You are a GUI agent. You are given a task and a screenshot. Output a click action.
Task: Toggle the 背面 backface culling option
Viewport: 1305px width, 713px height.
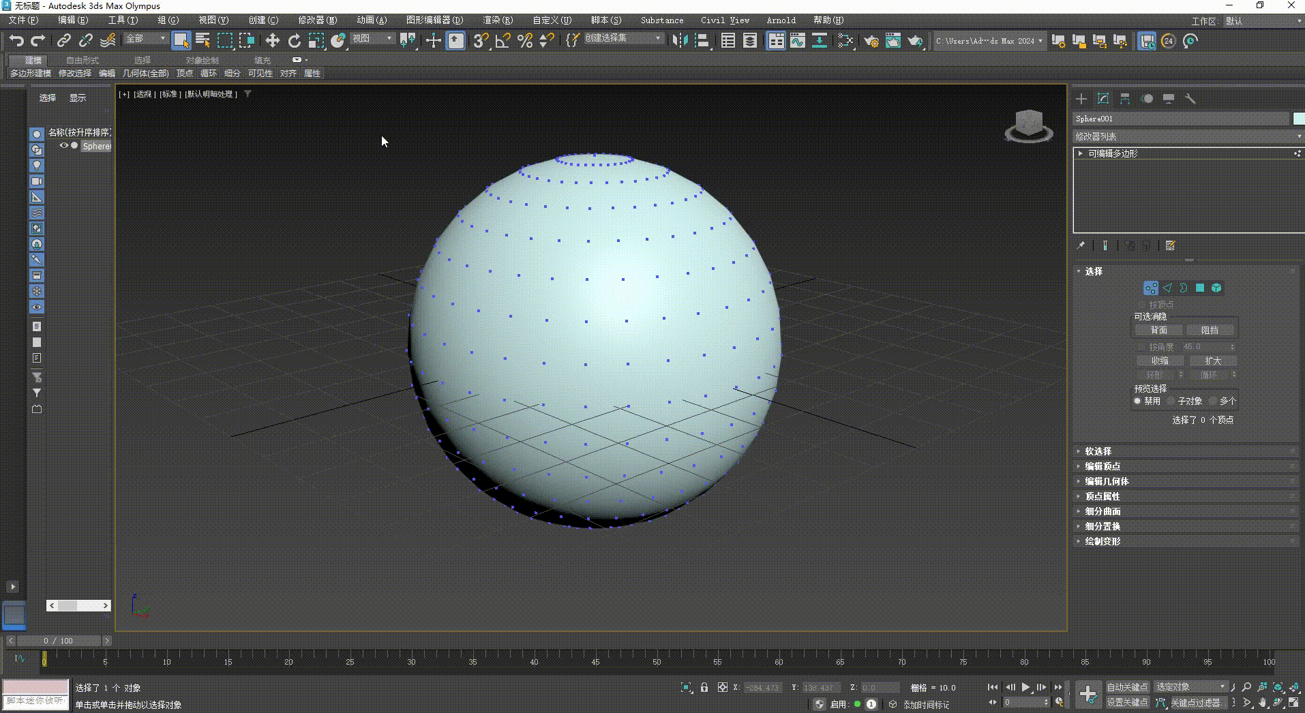pos(1159,329)
